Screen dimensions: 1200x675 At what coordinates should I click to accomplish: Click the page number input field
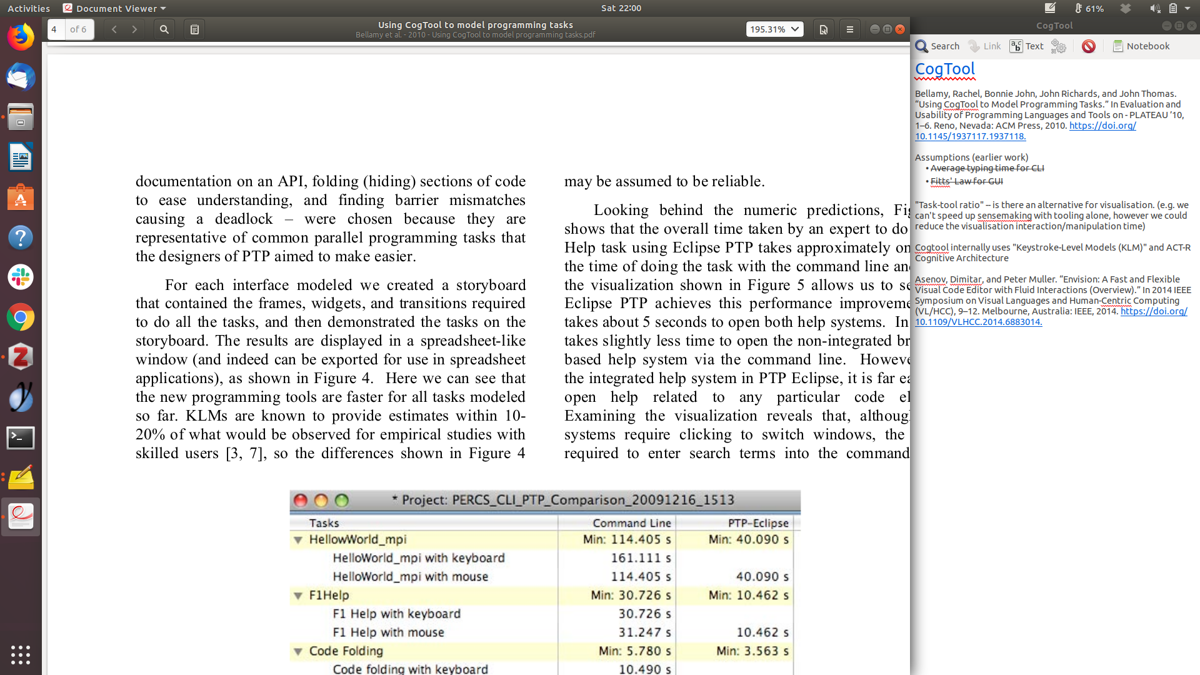[x=56, y=29]
